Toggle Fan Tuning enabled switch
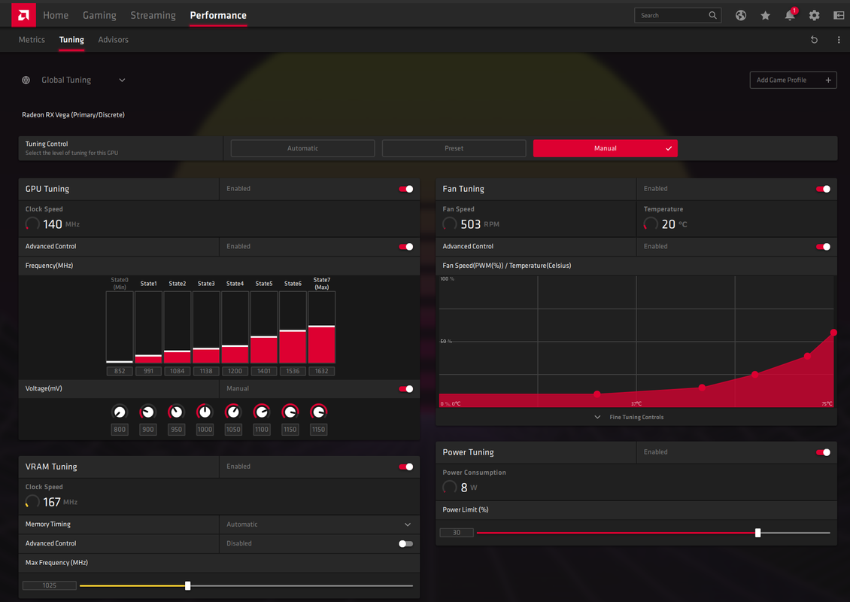850x602 pixels. click(x=823, y=189)
